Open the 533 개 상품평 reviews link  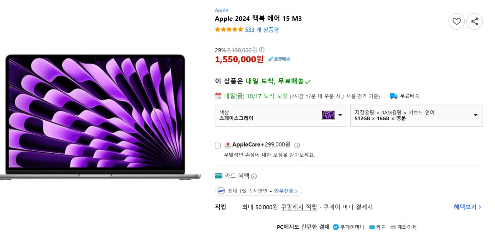pos(262,30)
